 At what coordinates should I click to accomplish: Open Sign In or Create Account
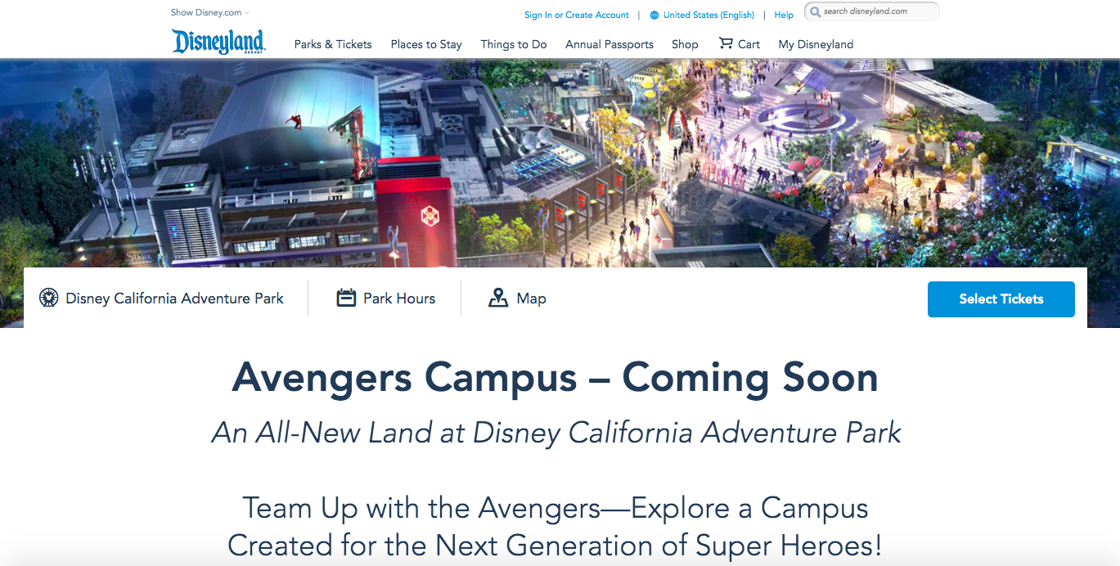tap(576, 14)
